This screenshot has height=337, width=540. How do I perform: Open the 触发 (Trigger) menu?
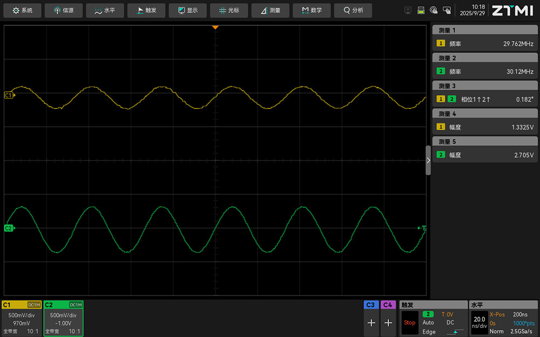(x=146, y=10)
